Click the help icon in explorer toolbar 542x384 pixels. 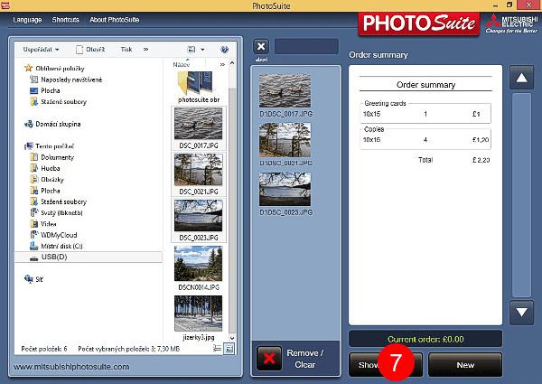tap(224, 50)
